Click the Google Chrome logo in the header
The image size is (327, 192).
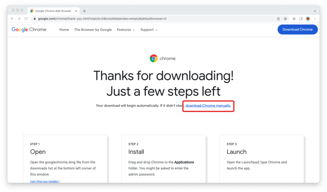[29, 30]
